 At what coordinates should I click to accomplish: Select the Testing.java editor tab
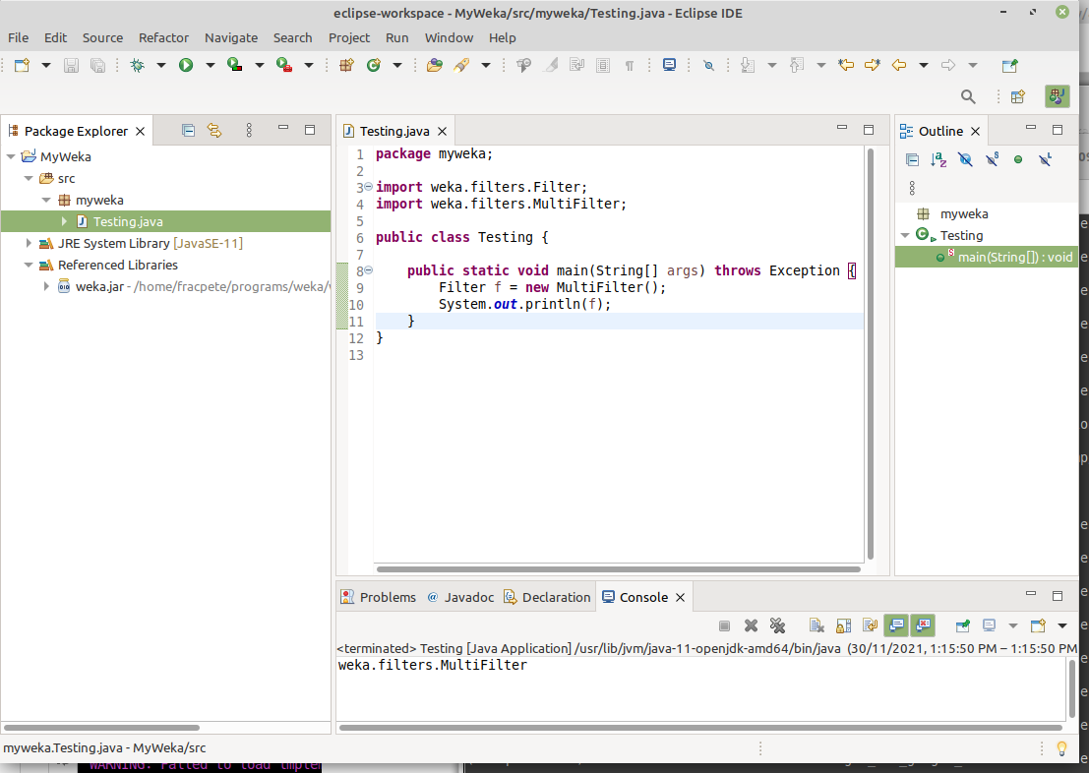tap(393, 131)
